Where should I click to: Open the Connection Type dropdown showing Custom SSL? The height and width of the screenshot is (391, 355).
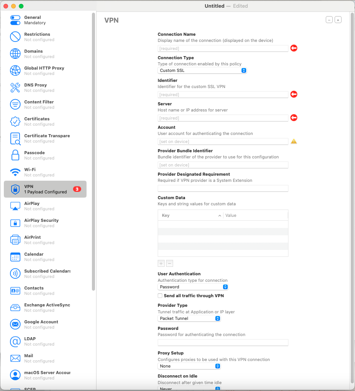coord(202,70)
